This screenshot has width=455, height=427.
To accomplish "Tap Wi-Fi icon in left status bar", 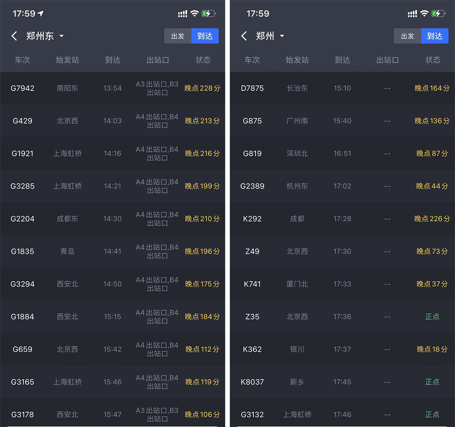I will coord(194,14).
